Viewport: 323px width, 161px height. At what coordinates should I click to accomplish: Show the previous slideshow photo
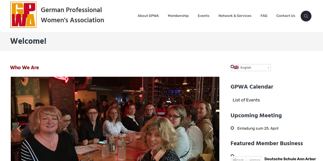(x=19, y=129)
